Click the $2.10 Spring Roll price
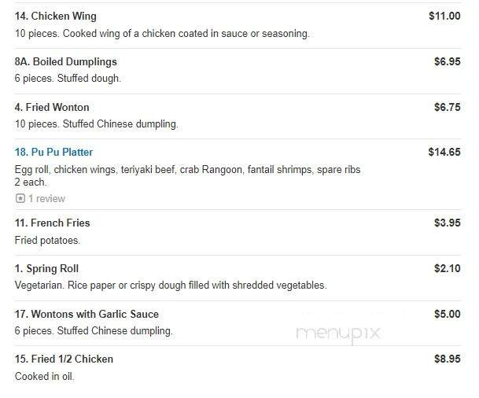The height and width of the screenshot is (398, 479). pos(447,268)
